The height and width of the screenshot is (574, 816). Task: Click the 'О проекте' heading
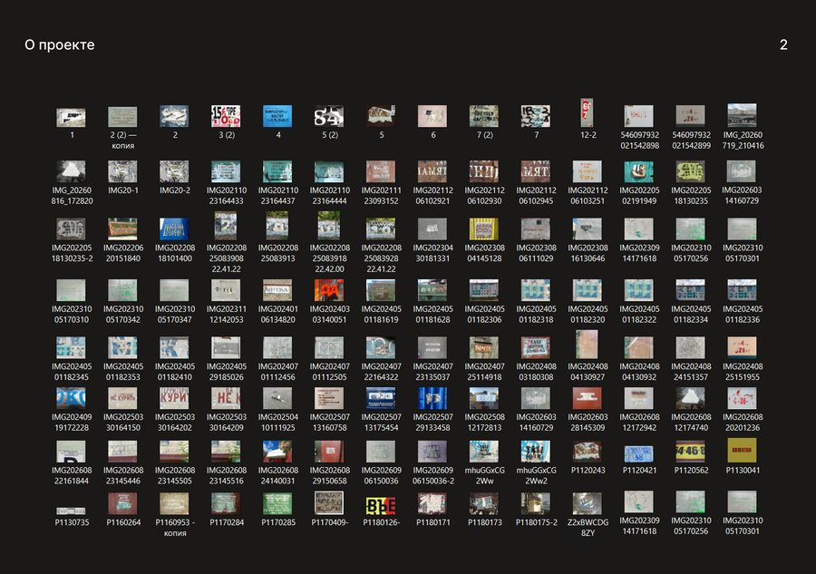tap(59, 44)
